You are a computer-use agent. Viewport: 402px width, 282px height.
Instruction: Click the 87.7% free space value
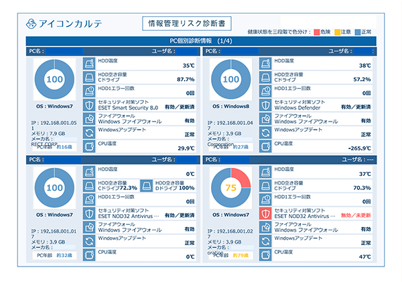click(186, 79)
